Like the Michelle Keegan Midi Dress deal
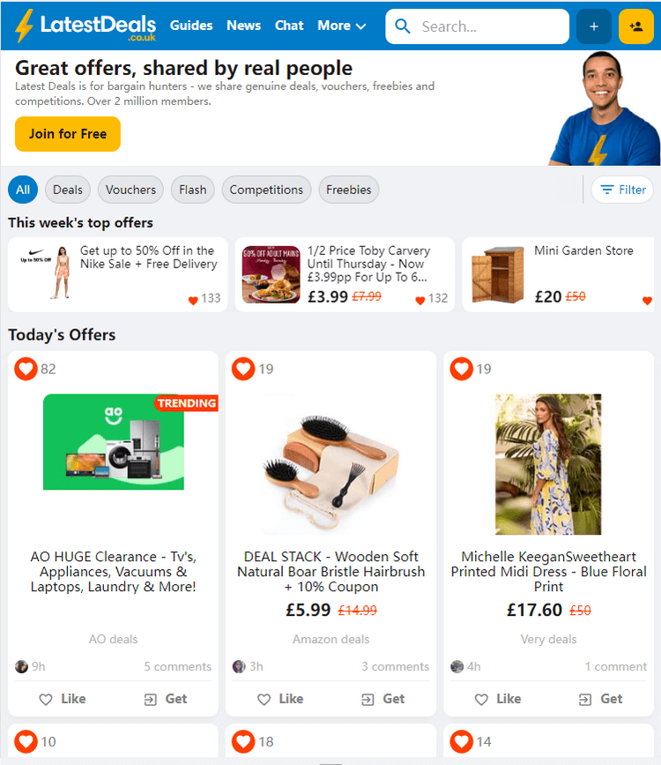 [498, 699]
